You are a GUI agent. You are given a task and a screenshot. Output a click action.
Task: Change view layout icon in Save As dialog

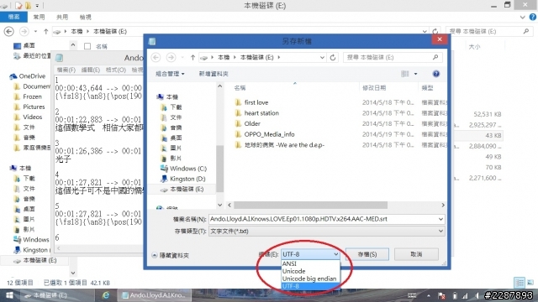(x=405, y=74)
